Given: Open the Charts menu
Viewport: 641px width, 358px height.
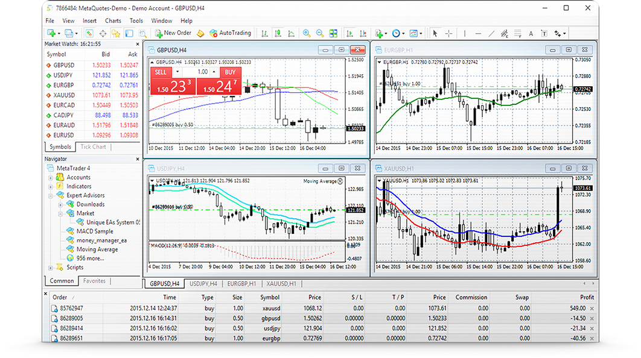Looking at the screenshot, I should pyautogui.click(x=113, y=20).
